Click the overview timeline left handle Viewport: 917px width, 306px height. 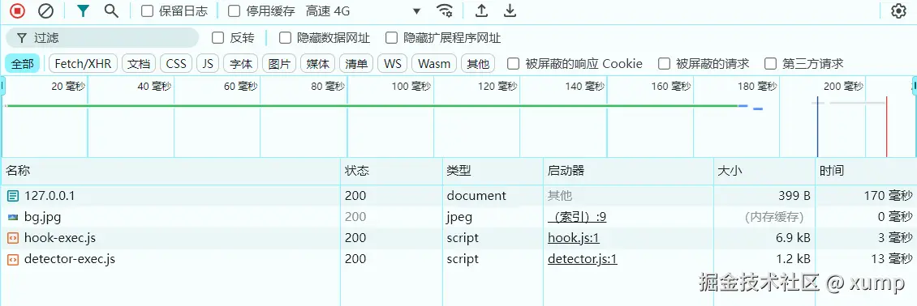point(3,87)
